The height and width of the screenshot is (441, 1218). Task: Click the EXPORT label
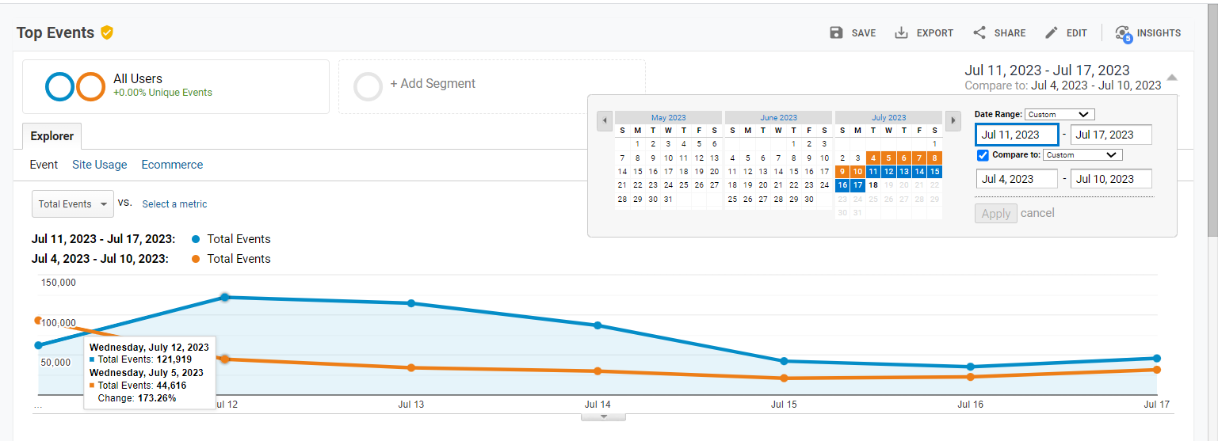tap(935, 33)
